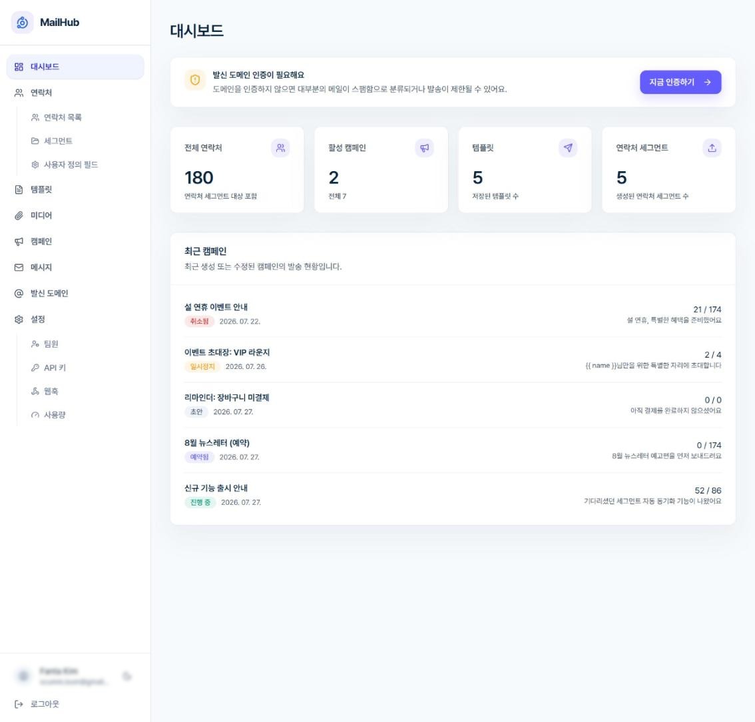Click the upload icon on 연락처 세그먼트 card
Screen dimensions: 755x722
(712, 148)
